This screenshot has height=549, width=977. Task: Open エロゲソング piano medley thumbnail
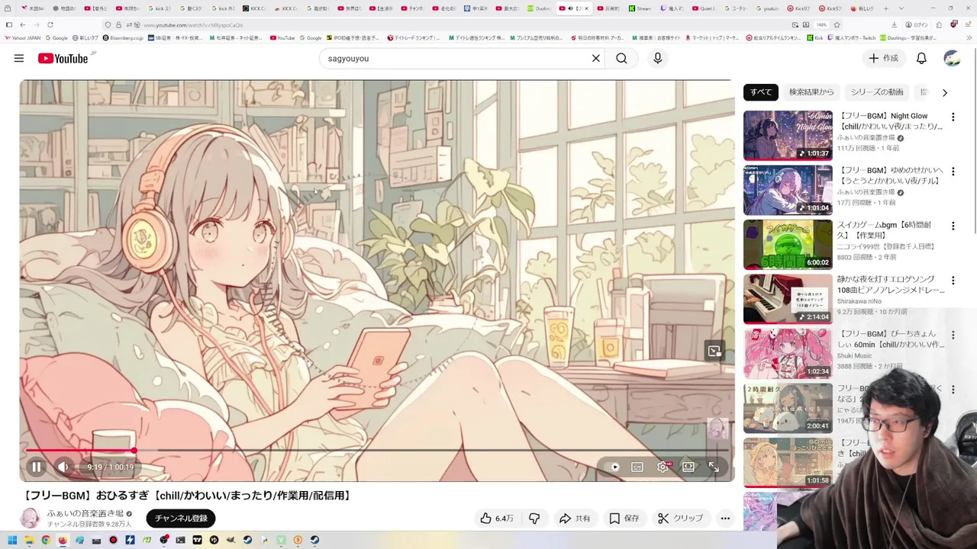coord(788,299)
